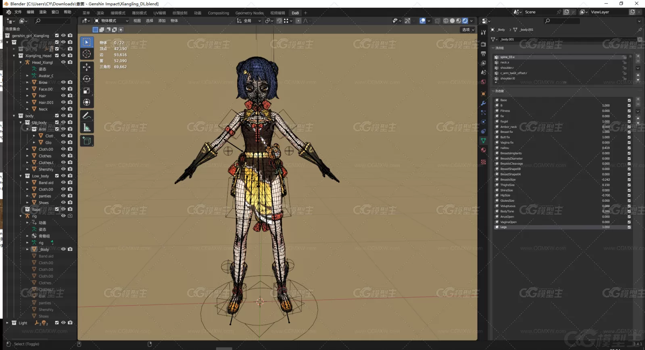The image size is (645, 350).
Task: Open the Render menu
Action: 43,12
